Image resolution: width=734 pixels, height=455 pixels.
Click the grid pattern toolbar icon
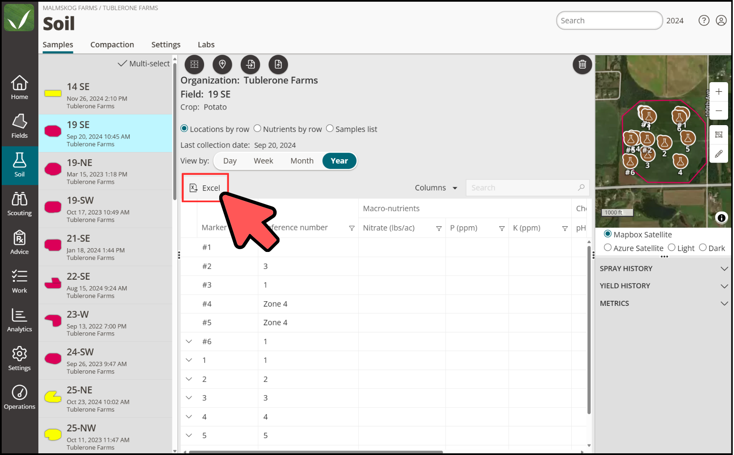[x=194, y=64]
